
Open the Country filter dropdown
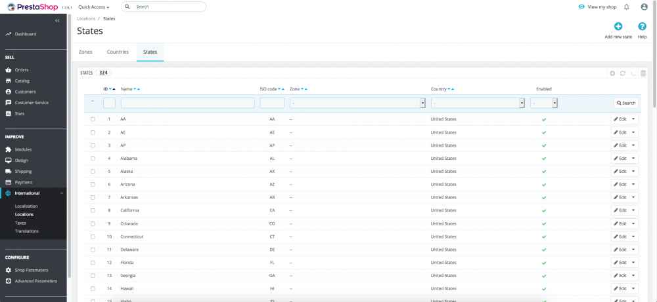pyautogui.click(x=478, y=103)
